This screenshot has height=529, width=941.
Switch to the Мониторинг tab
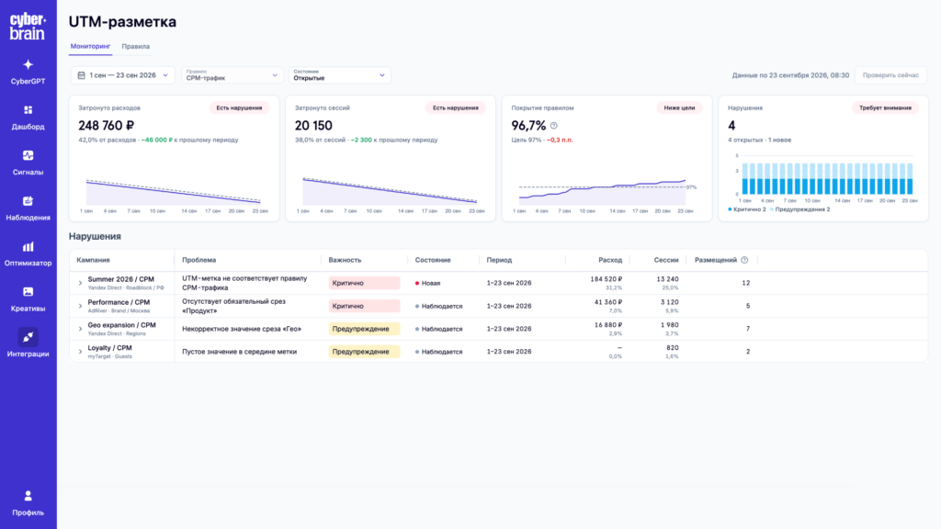pyautogui.click(x=91, y=46)
